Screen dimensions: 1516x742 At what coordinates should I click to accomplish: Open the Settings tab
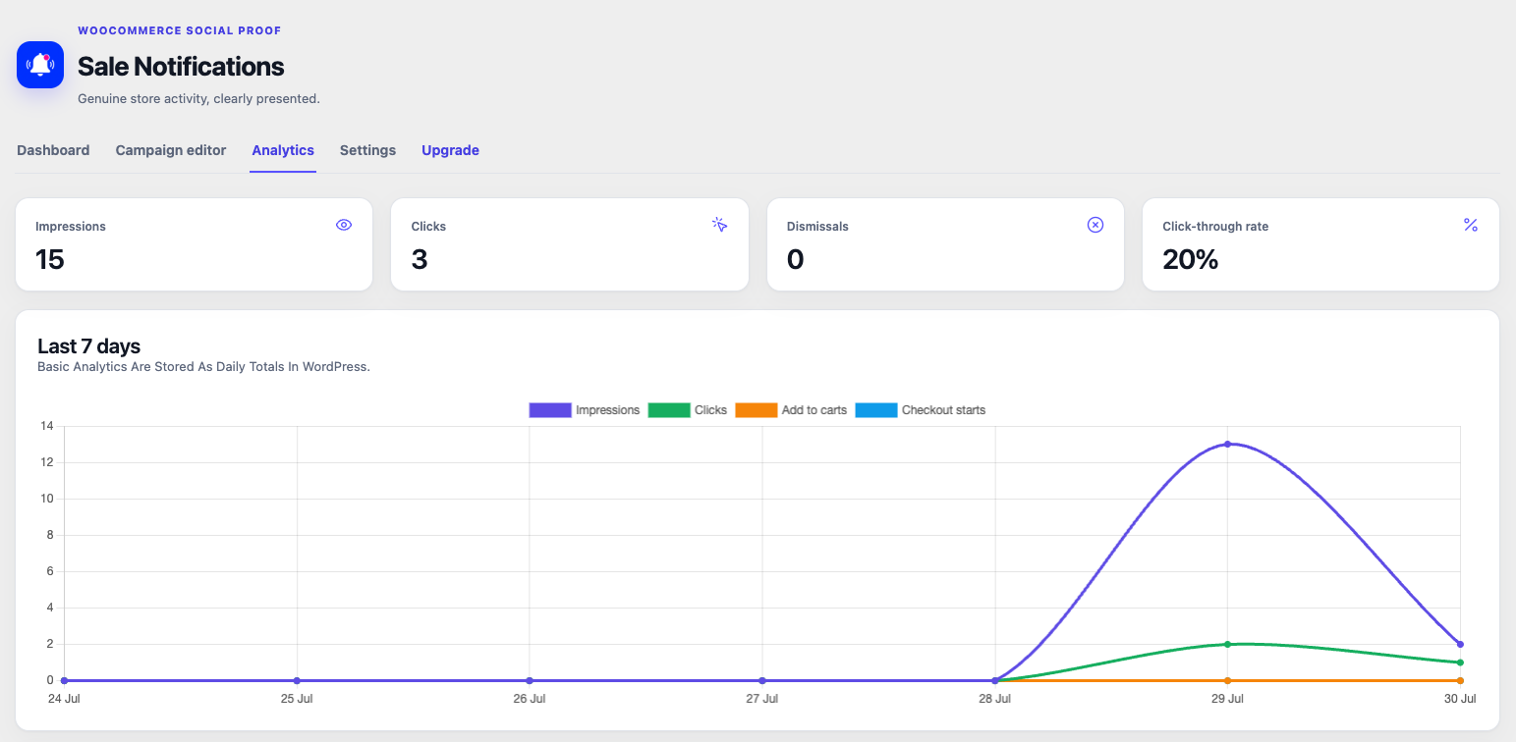point(367,150)
